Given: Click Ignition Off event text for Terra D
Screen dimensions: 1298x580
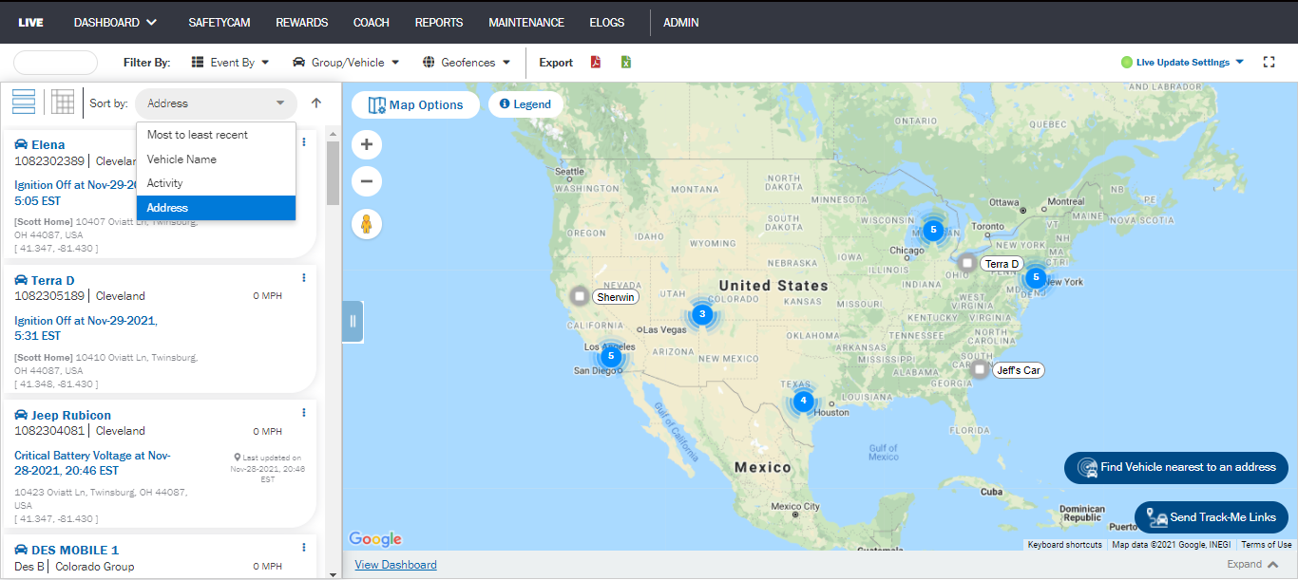Looking at the screenshot, I should click(x=86, y=328).
